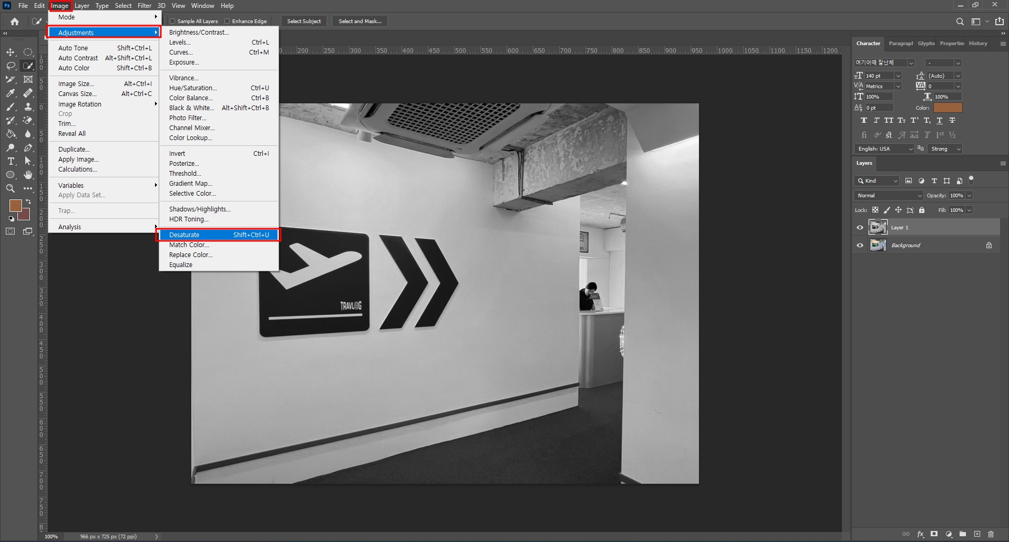The height and width of the screenshot is (542, 1009).
Task: Select the Quick Selection tool
Action: [x=28, y=66]
